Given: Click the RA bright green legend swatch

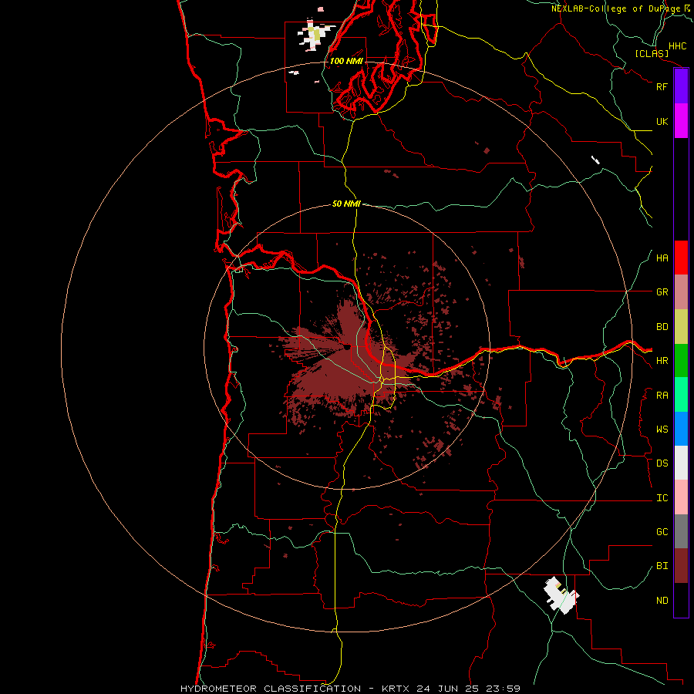Looking at the screenshot, I should click(x=681, y=395).
